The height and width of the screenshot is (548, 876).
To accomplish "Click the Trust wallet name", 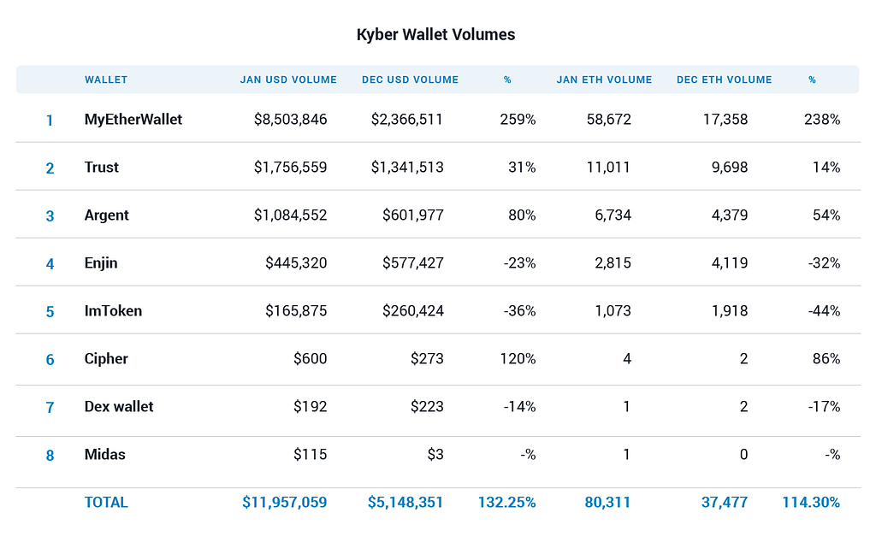I will [101, 168].
